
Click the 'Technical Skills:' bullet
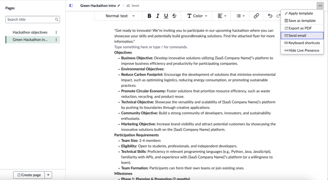click(134, 152)
